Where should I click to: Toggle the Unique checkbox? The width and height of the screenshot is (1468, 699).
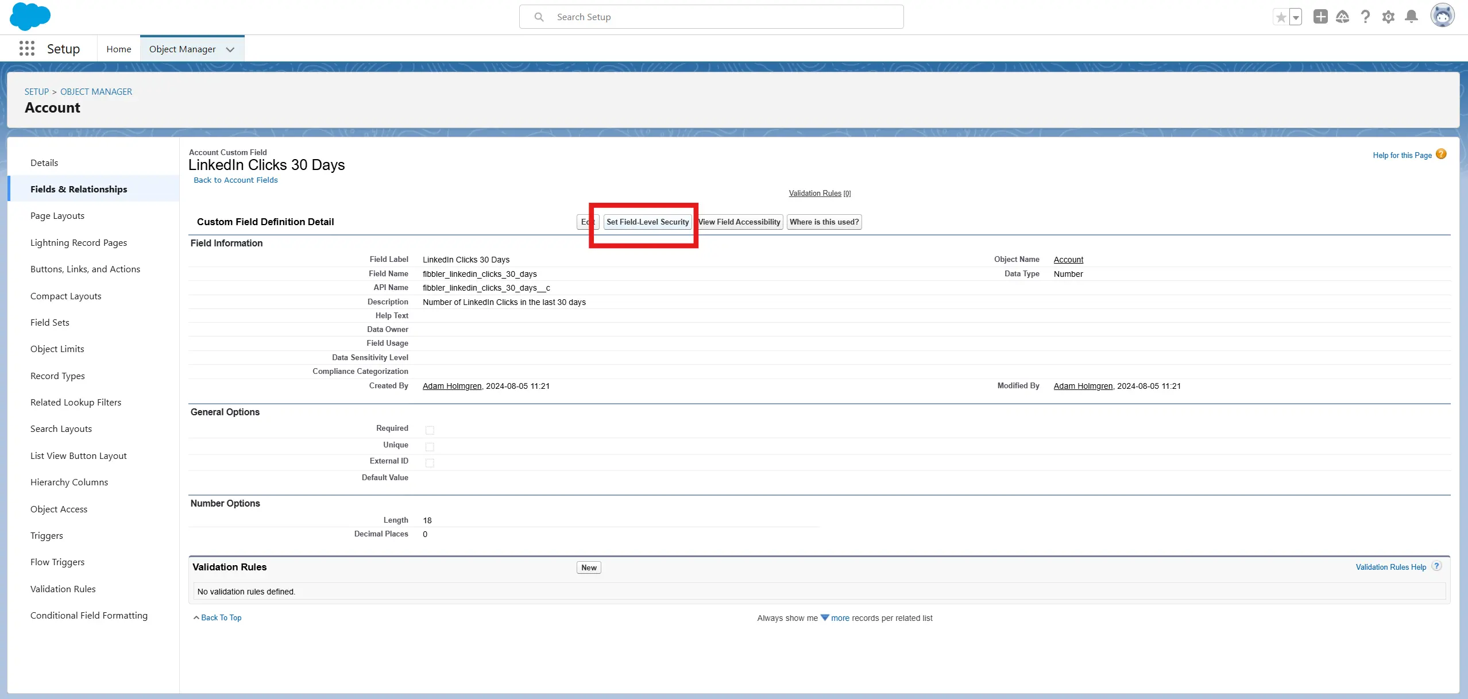click(430, 446)
